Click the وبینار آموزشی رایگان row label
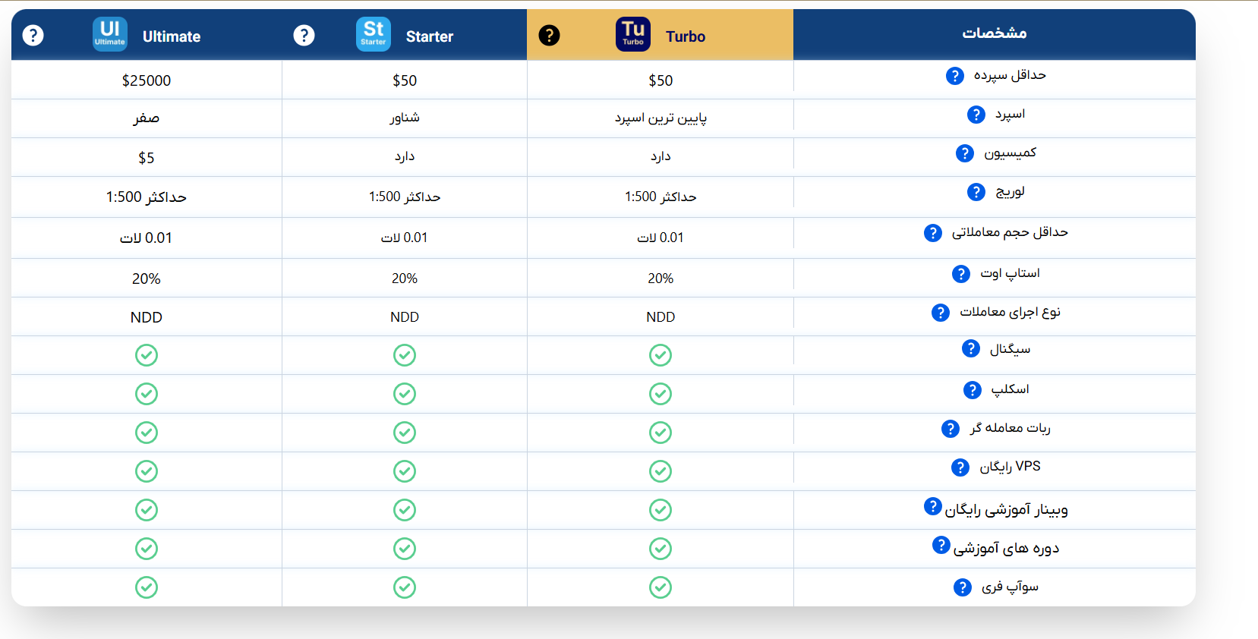 click(1006, 510)
